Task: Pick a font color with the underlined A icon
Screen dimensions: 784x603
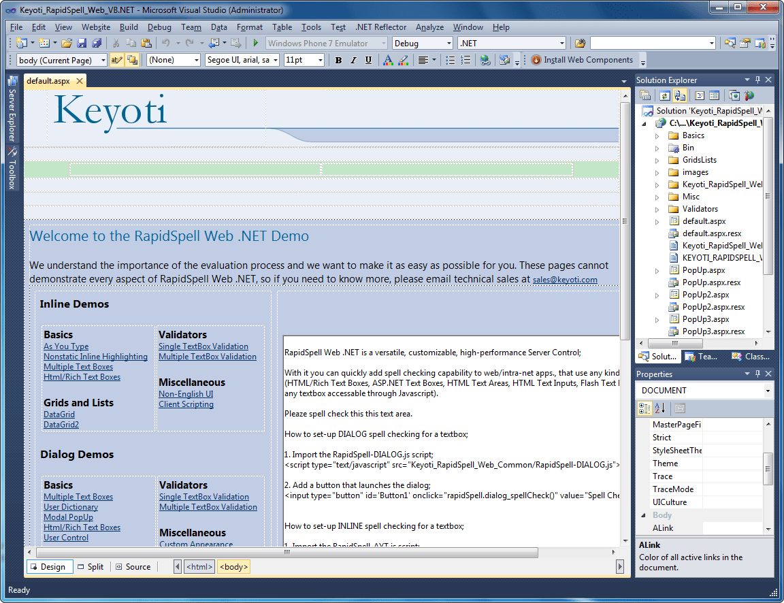Action: click(387, 60)
